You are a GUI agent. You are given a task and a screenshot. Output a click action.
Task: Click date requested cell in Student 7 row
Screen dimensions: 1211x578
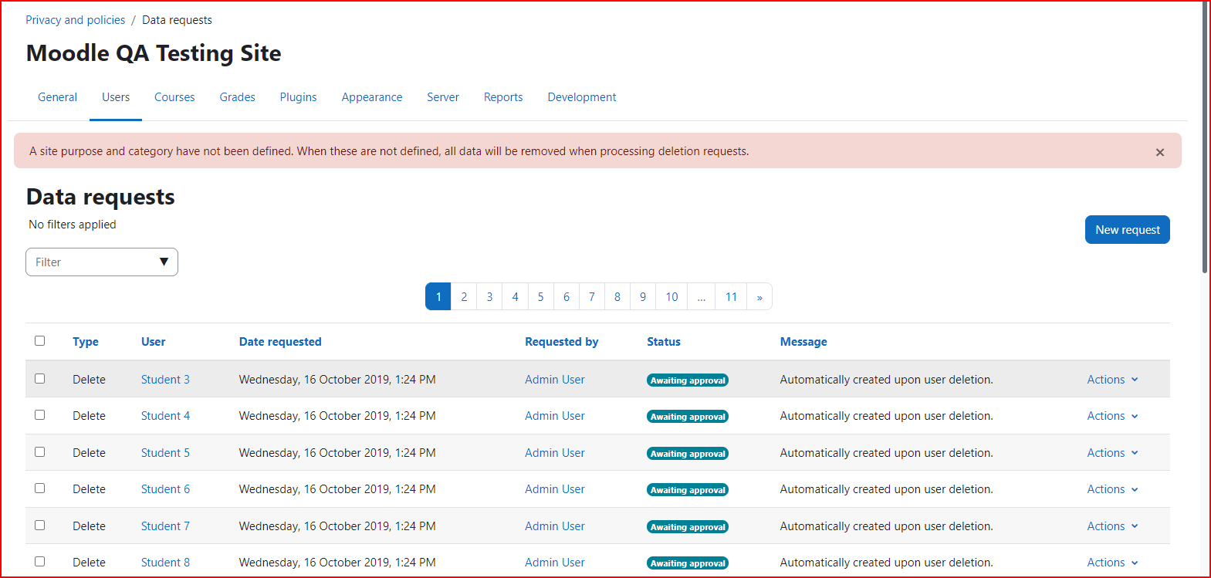pos(337,526)
